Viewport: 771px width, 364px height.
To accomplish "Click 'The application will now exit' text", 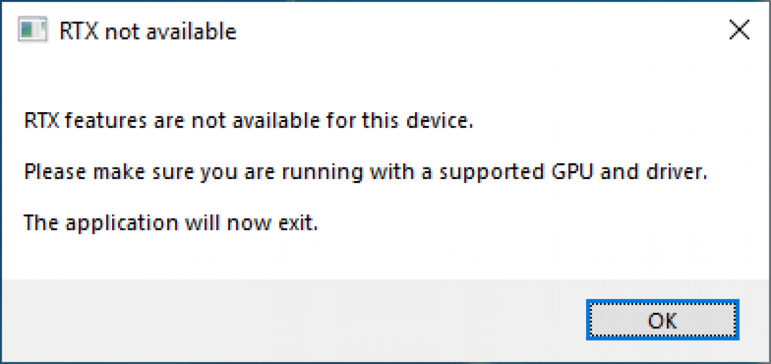I will [x=170, y=224].
